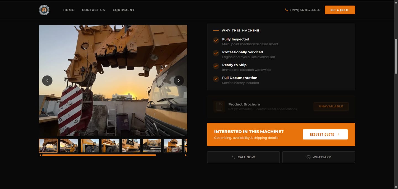Image resolution: width=398 pixels, height=189 pixels.
Task: Click the Call Now button
Action: (243, 157)
